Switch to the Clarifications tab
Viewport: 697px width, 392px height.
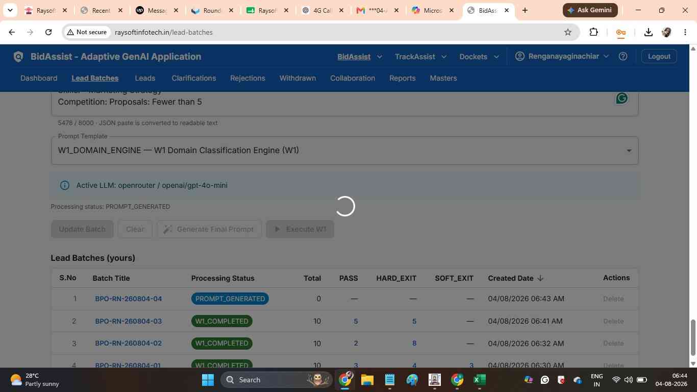click(x=194, y=78)
